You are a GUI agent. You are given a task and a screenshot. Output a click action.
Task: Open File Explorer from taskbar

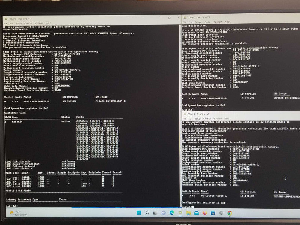(188, 213)
